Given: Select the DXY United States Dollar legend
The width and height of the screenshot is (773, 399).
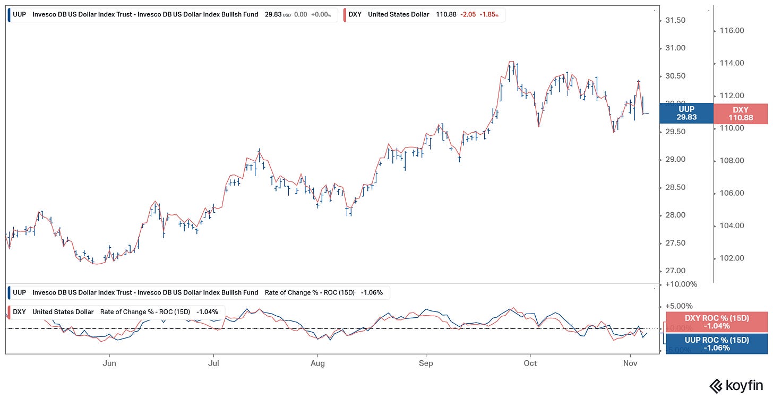Looking at the screenshot, I should (424, 15).
